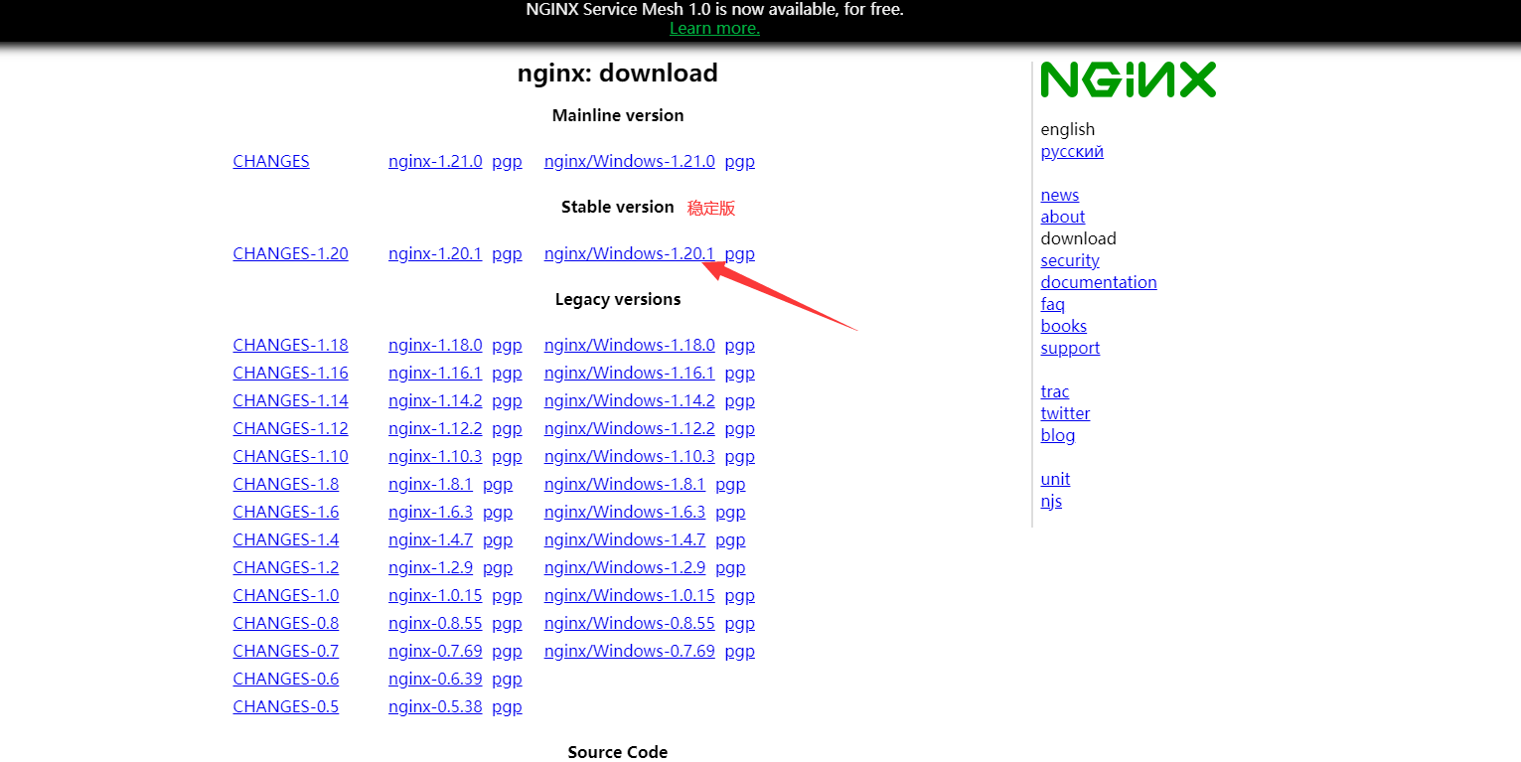Open CHANGES-1.18 link
Image resolution: width=1521 pixels, height=762 pixels.
coord(290,345)
